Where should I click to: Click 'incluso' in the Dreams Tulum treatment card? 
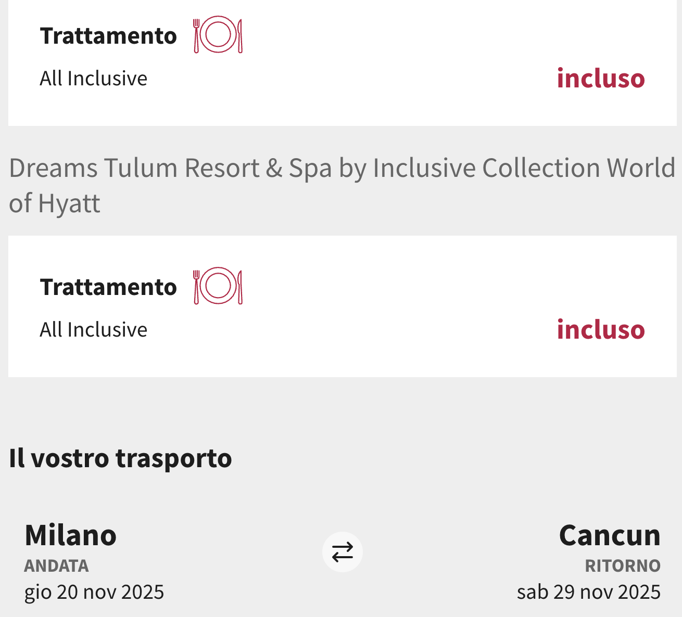point(601,330)
